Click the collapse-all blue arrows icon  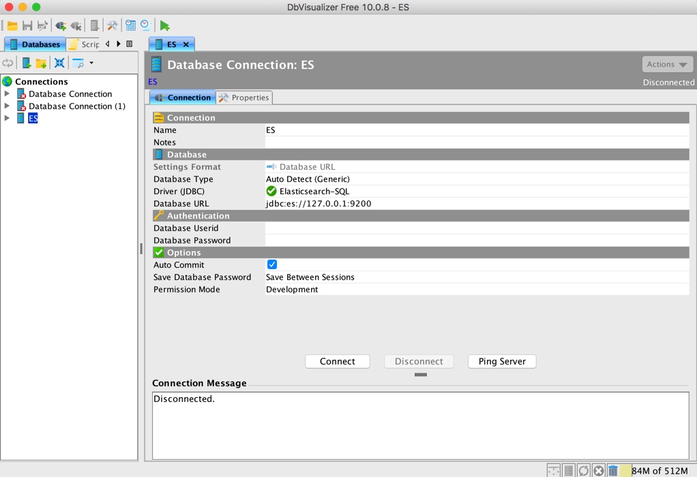59,63
